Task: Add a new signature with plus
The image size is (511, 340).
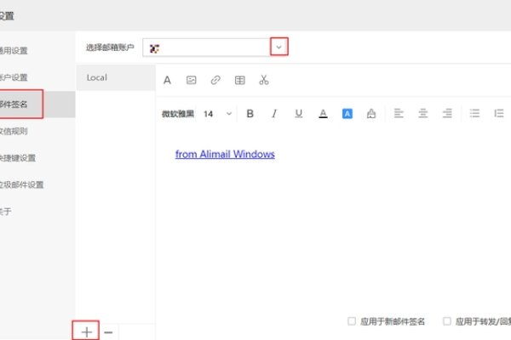Action: tap(86, 331)
